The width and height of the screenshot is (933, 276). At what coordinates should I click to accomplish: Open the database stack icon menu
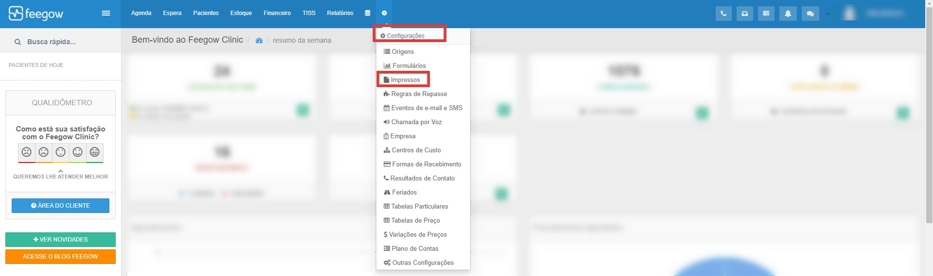[368, 13]
